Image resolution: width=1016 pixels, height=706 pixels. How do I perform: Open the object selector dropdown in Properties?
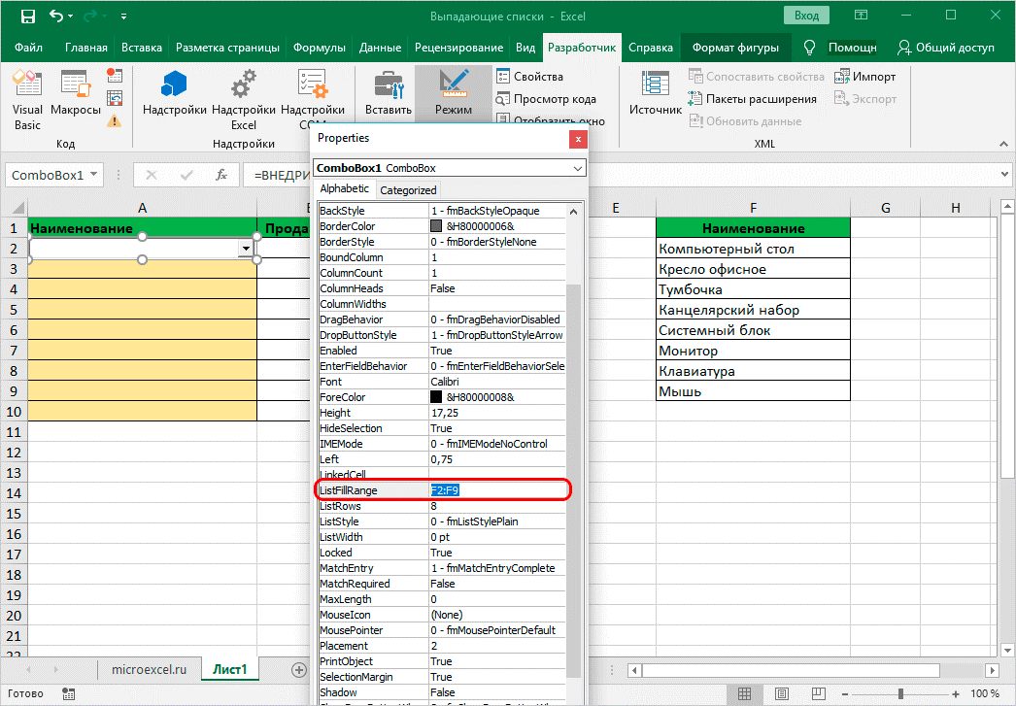pos(578,168)
